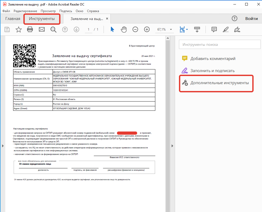Open the Файл menu
The height and width of the screenshot is (212, 262).
(x=6, y=11)
